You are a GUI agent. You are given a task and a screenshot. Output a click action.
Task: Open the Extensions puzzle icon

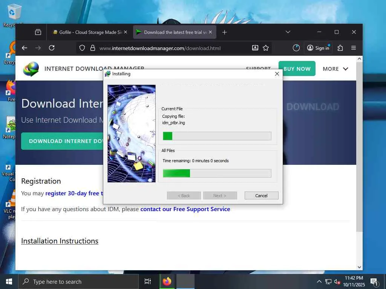pos(340,48)
